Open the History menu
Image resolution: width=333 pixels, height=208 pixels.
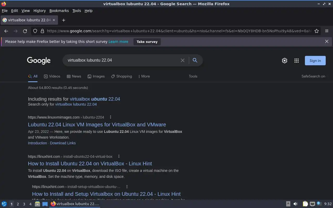(40, 11)
